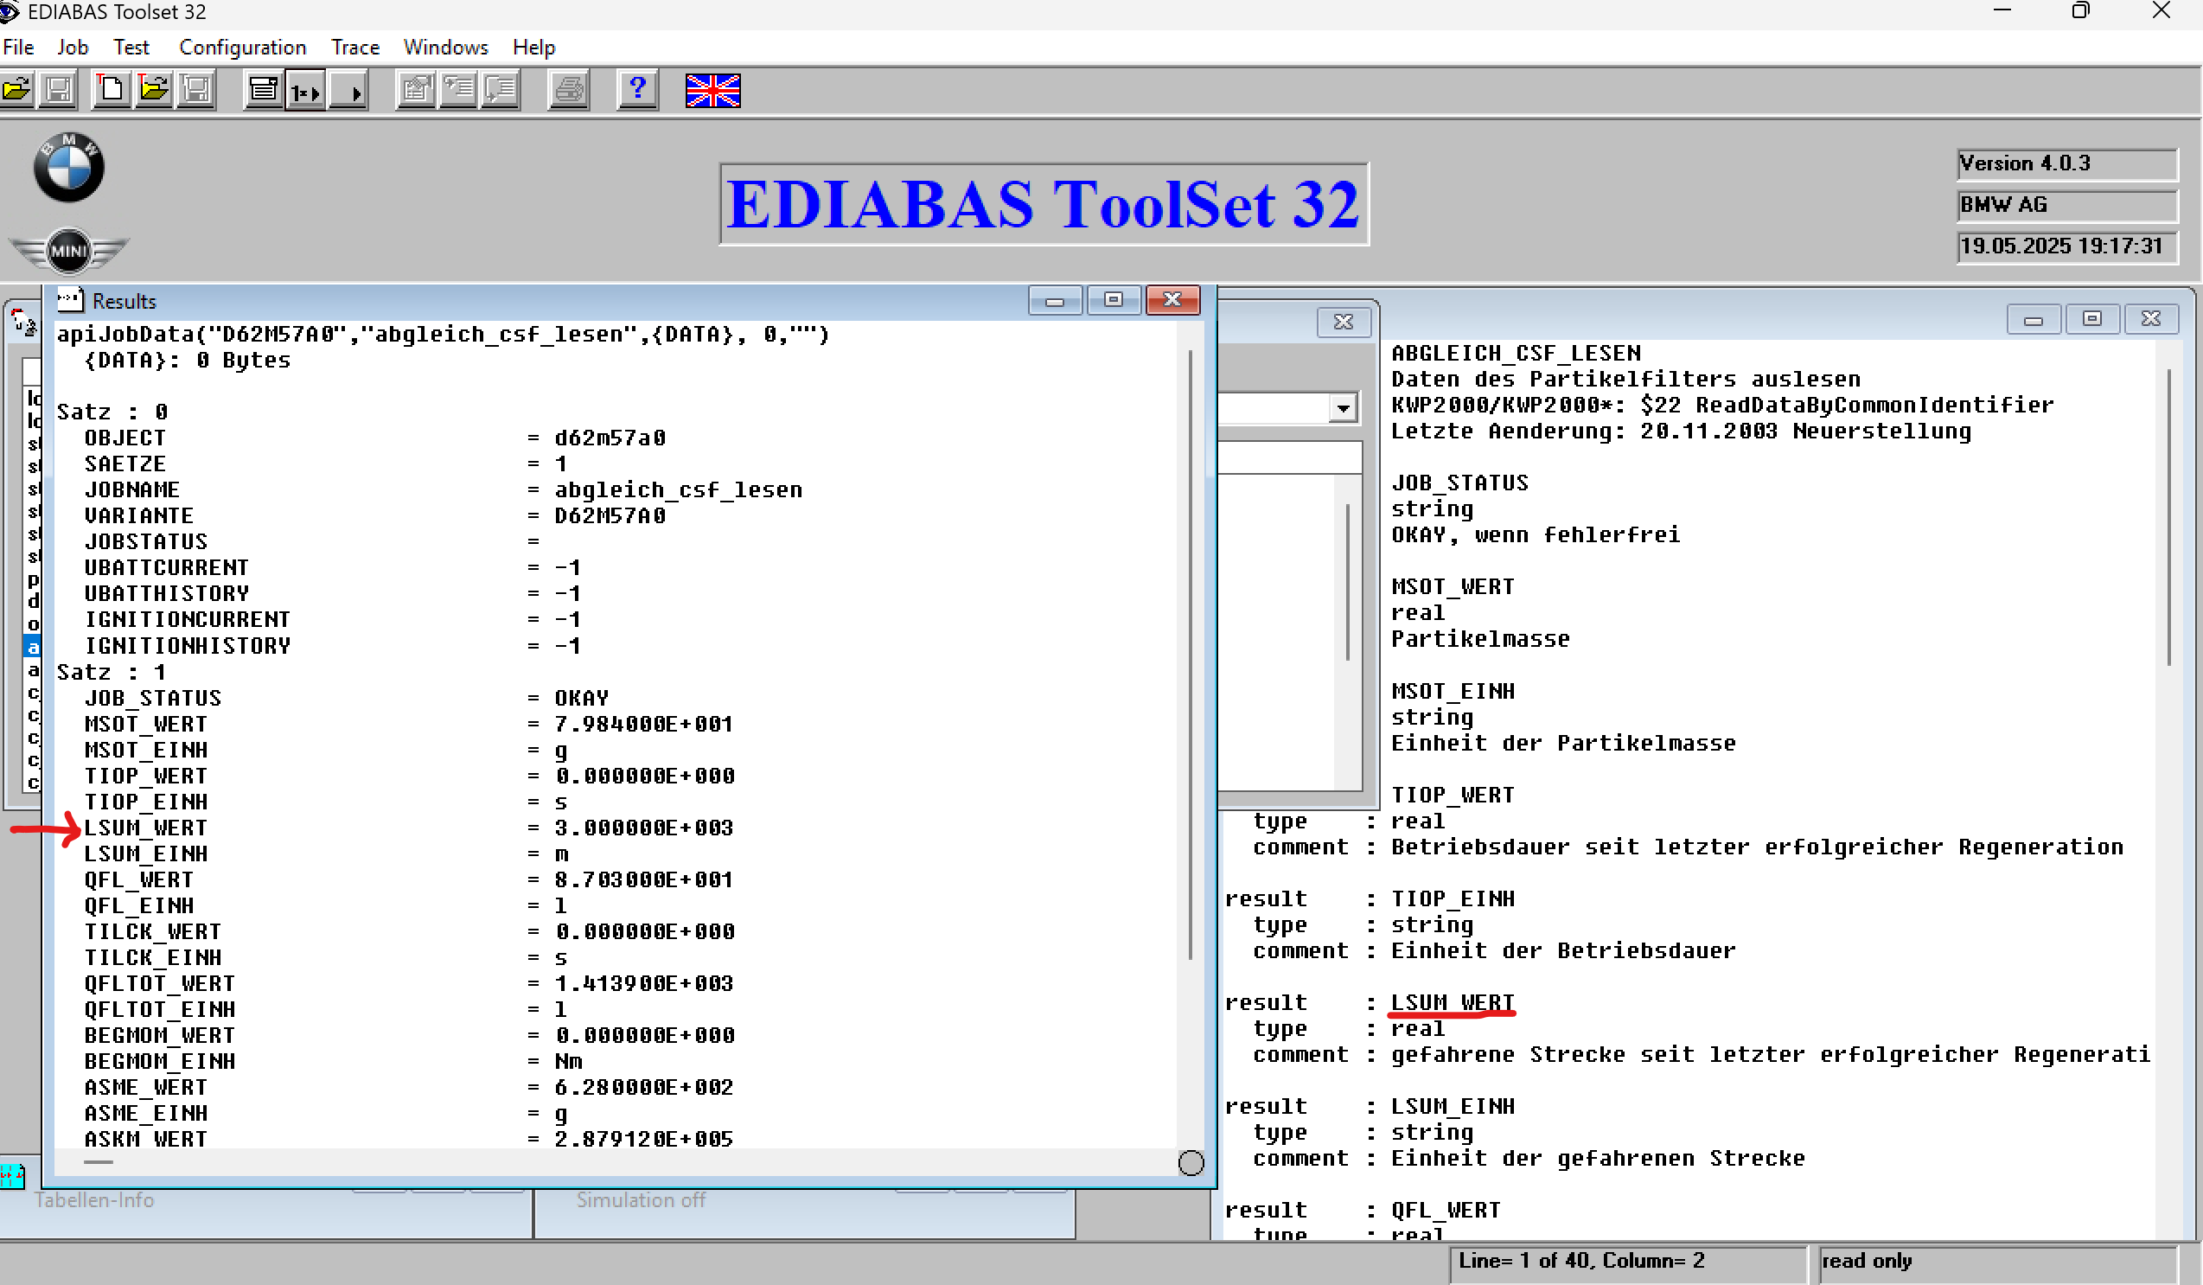
Task: Click the Results window vertical scrollbar
Action: [x=1191, y=655]
